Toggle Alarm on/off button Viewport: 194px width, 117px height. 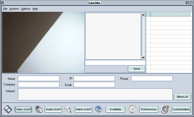tap(83, 109)
